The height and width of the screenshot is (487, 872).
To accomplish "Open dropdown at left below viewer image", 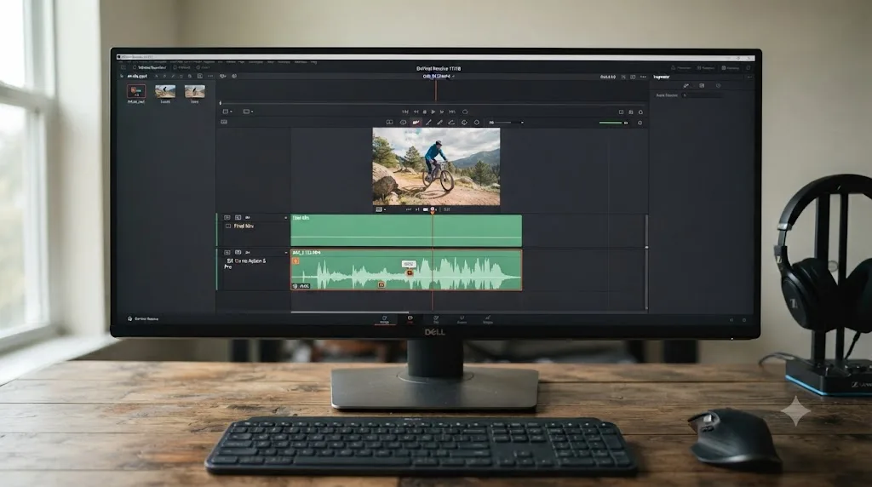I will pyautogui.click(x=381, y=209).
